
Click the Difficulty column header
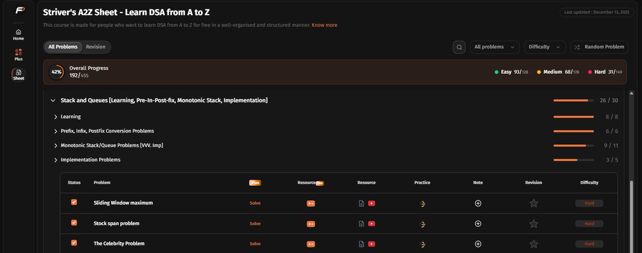click(589, 183)
